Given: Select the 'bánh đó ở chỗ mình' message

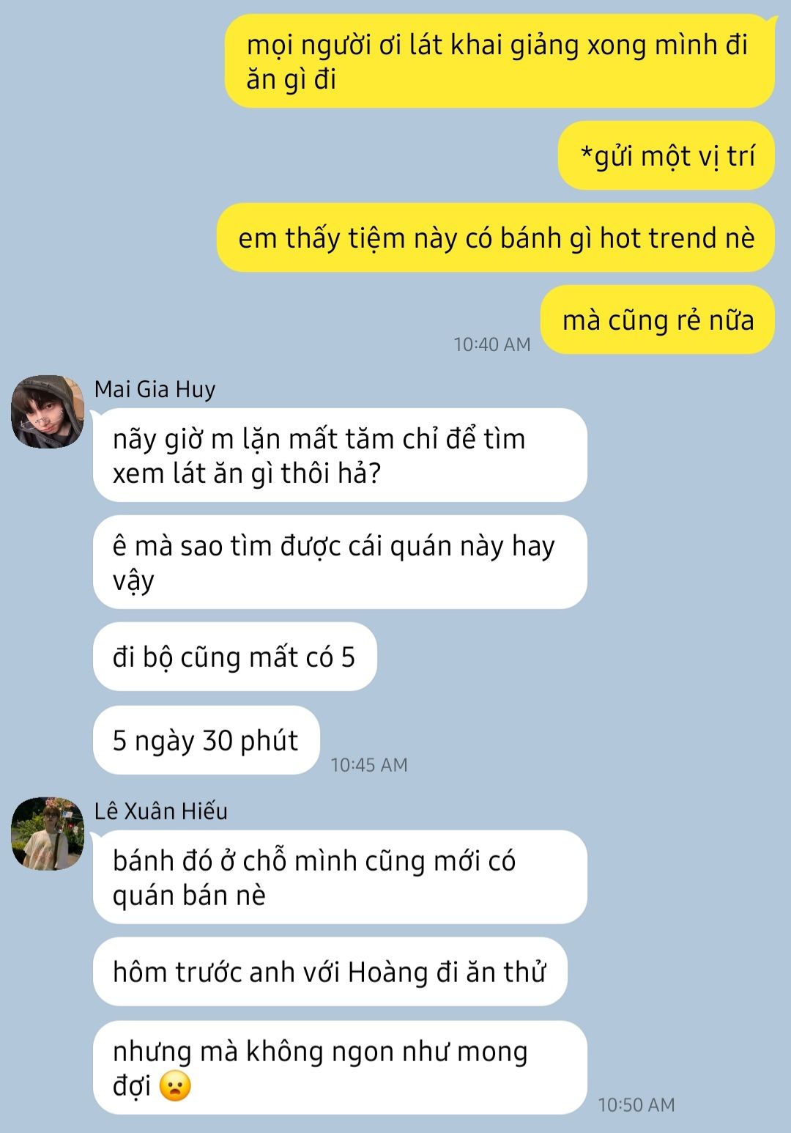Looking at the screenshot, I should point(340,877).
